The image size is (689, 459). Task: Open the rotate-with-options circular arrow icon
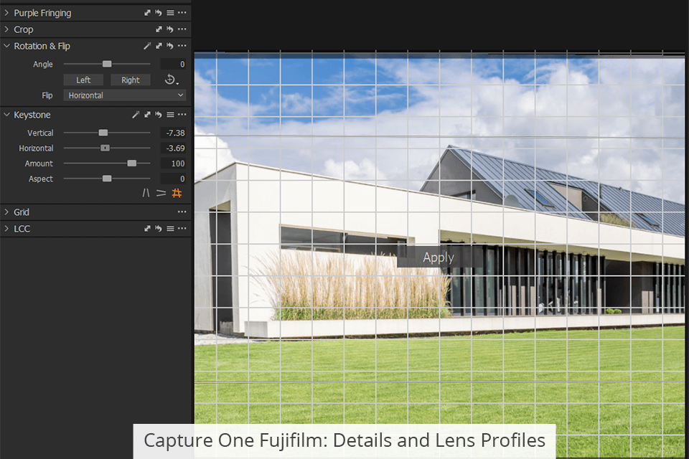coord(171,80)
